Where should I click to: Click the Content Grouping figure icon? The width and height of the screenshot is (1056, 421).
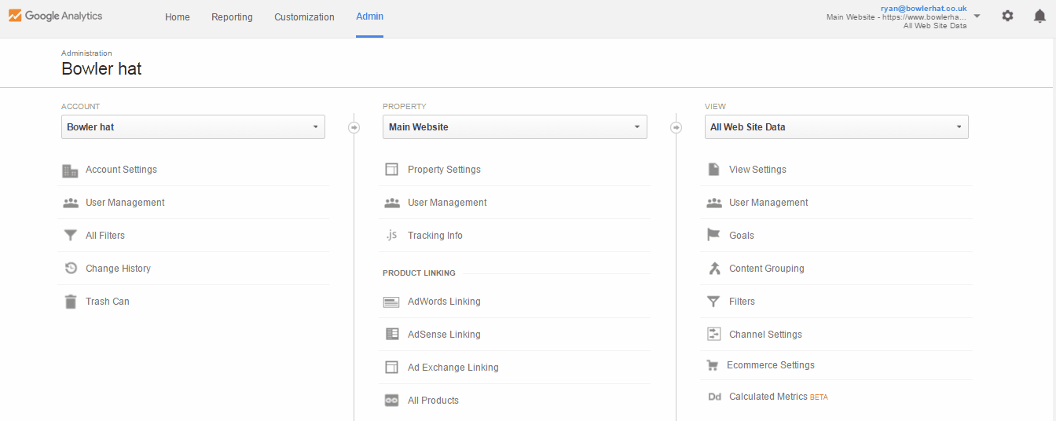point(714,269)
